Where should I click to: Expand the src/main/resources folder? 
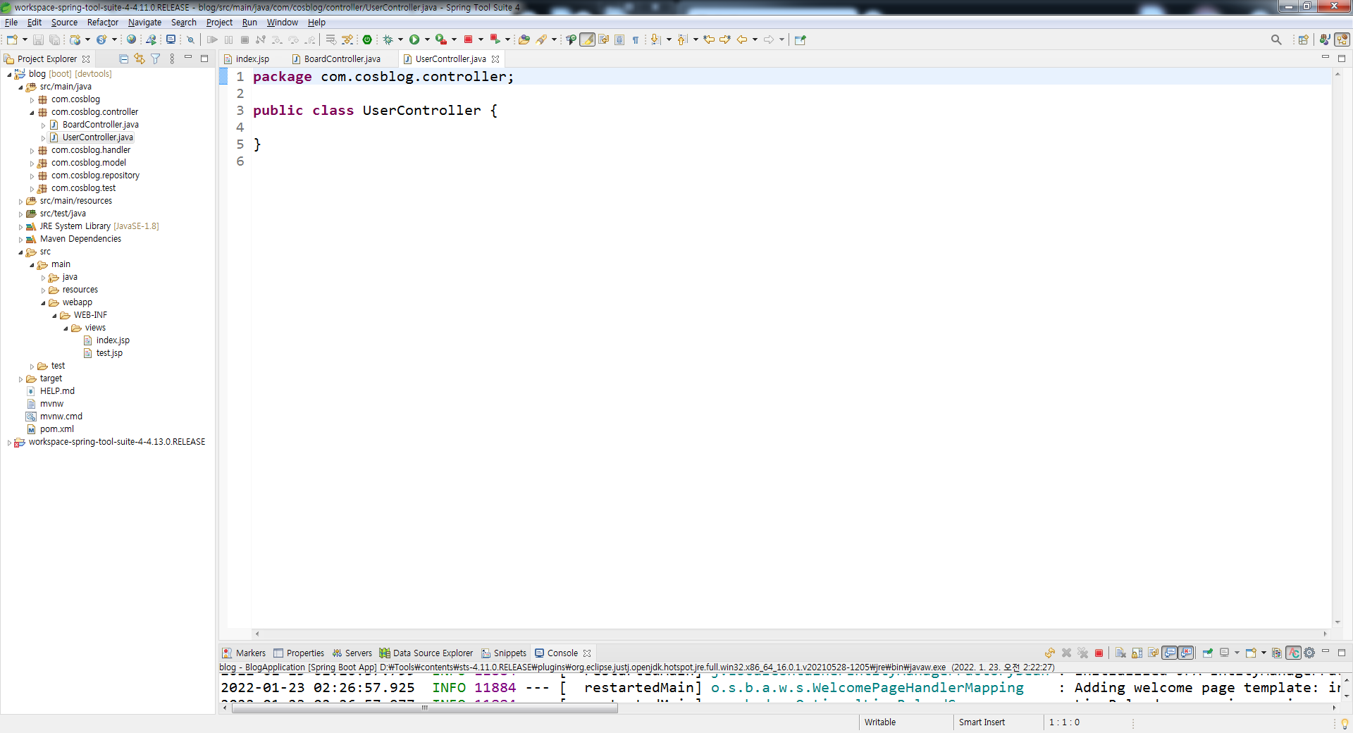[20, 201]
